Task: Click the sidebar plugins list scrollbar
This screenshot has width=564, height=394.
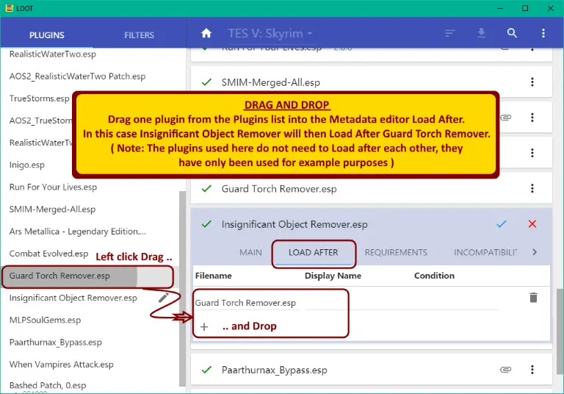Action: point(182,288)
